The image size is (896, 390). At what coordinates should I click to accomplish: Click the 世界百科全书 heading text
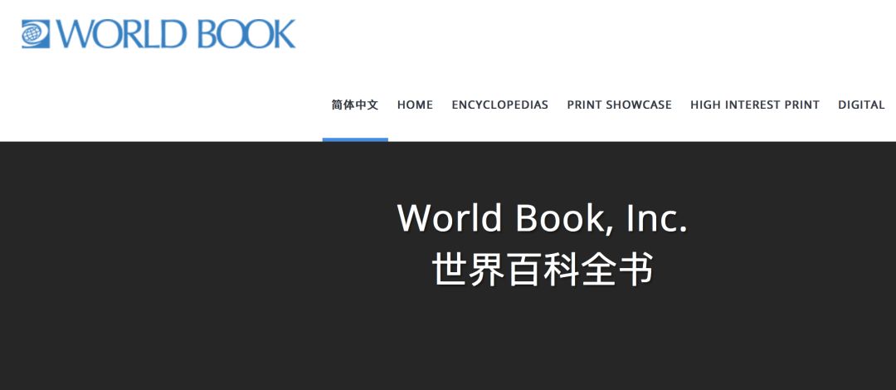[x=543, y=270]
